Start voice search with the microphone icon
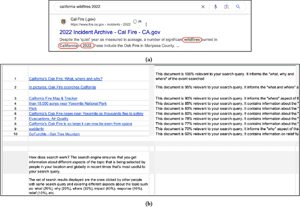Screen dimensions: 300x207 point(215,7)
